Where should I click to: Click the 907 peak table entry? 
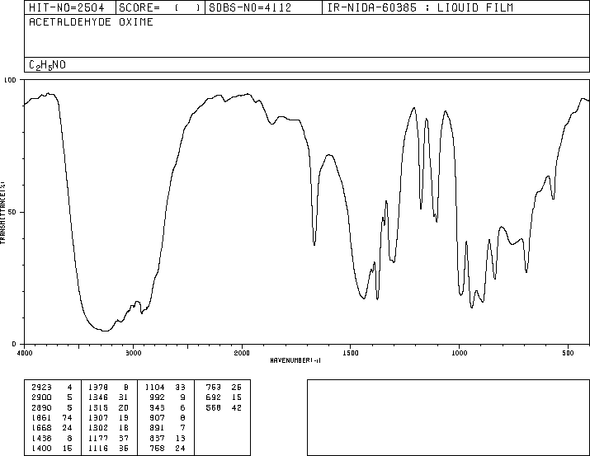pyautogui.click(x=158, y=417)
